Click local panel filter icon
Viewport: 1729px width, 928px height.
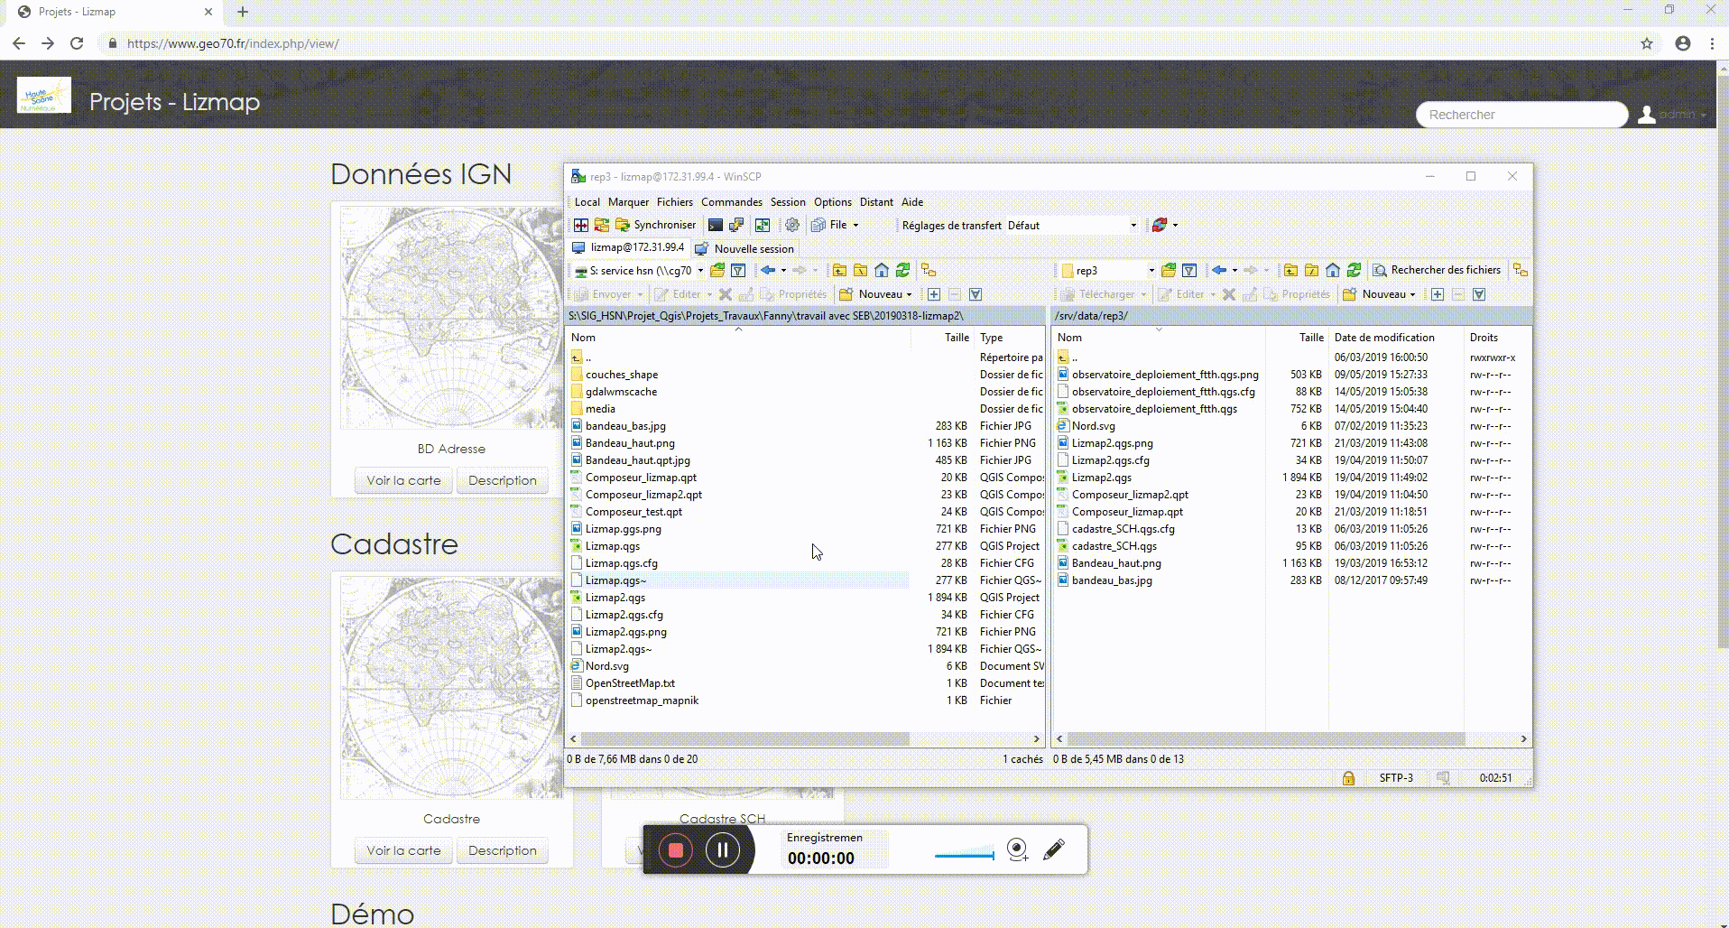pyautogui.click(x=738, y=270)
